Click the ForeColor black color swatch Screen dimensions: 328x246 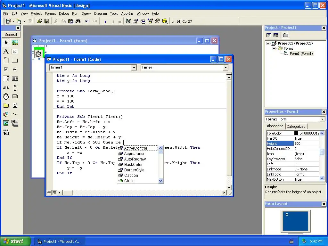(296, 133)
